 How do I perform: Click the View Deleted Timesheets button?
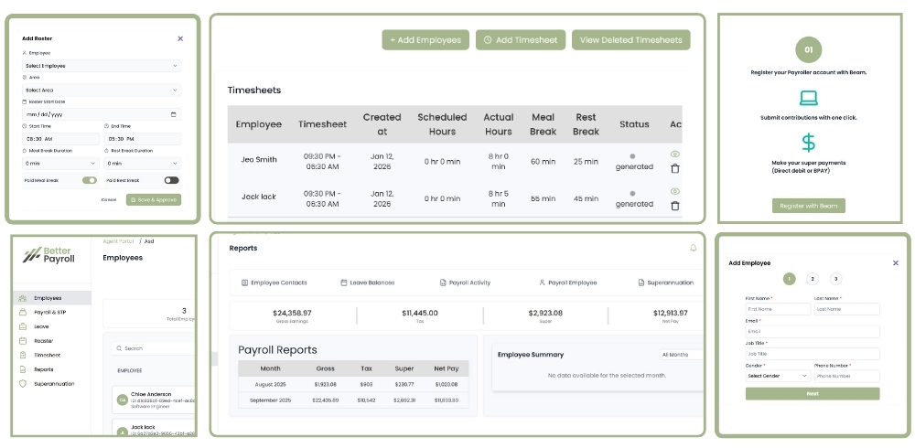630,40
